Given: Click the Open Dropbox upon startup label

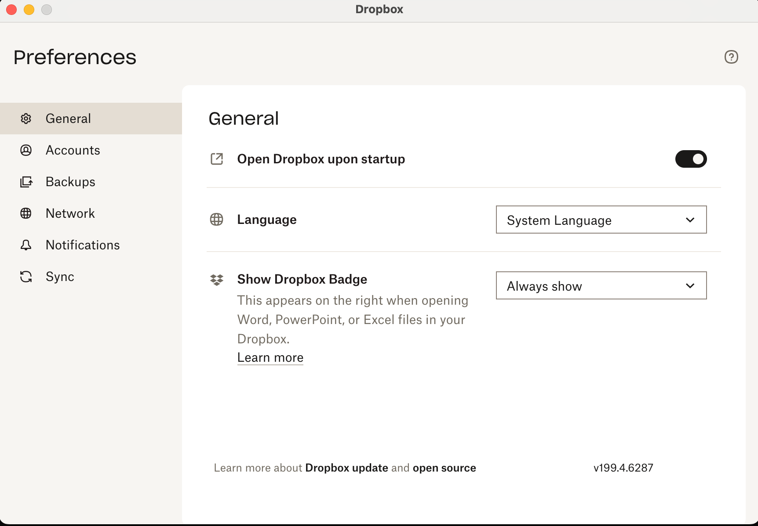Looking at the screenshot, I should (x=321, y=159).
